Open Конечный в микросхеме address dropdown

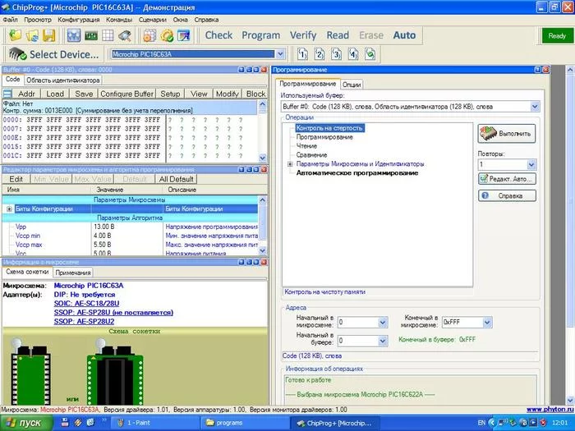(x=487, y=323)
